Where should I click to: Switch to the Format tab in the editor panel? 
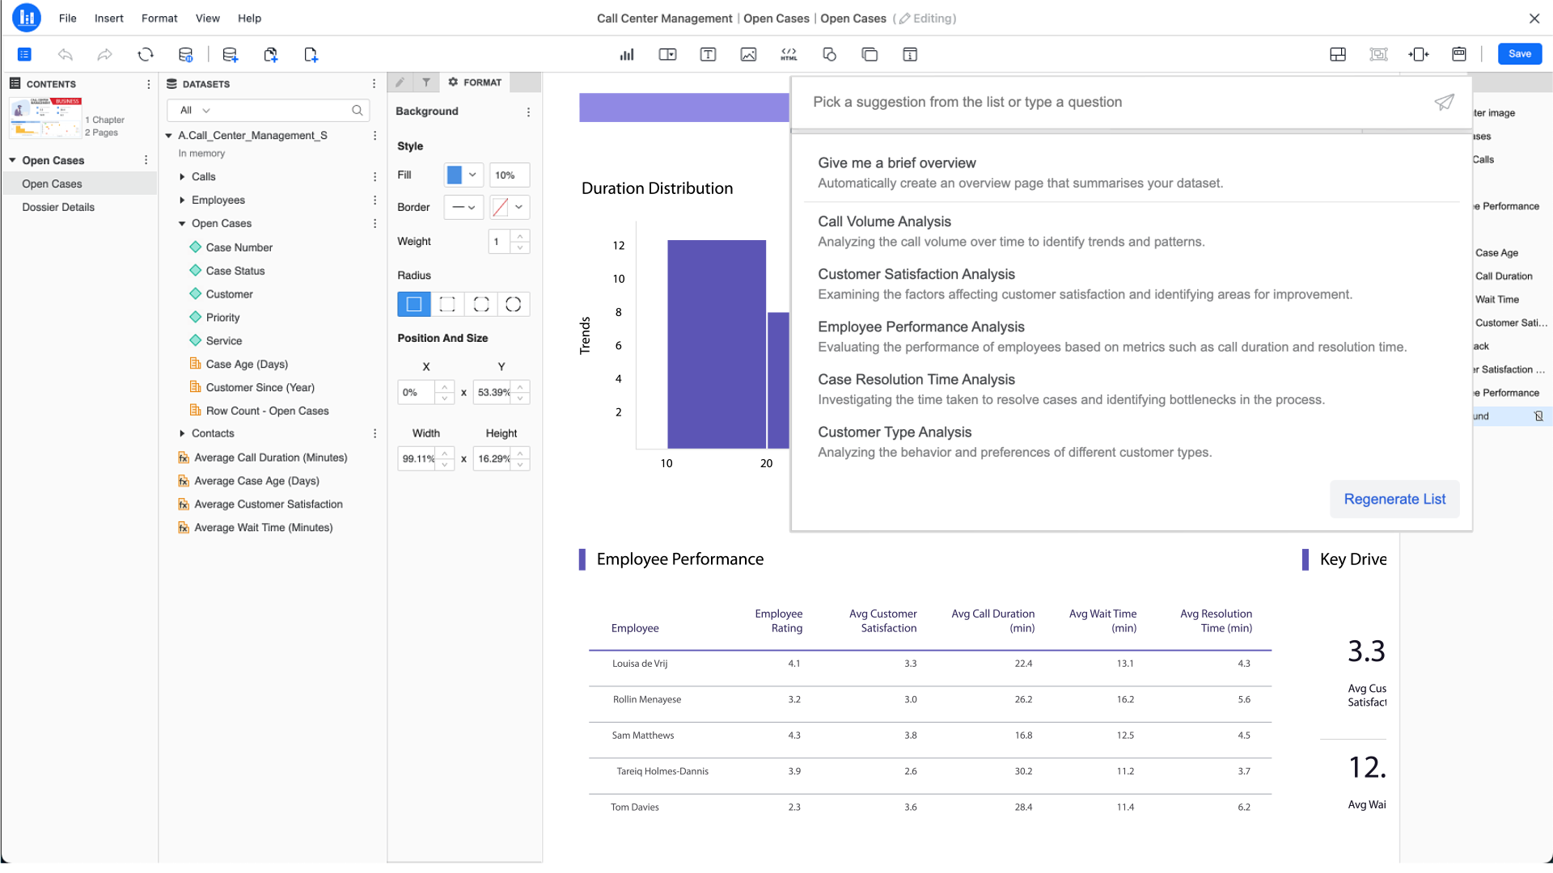476,82
